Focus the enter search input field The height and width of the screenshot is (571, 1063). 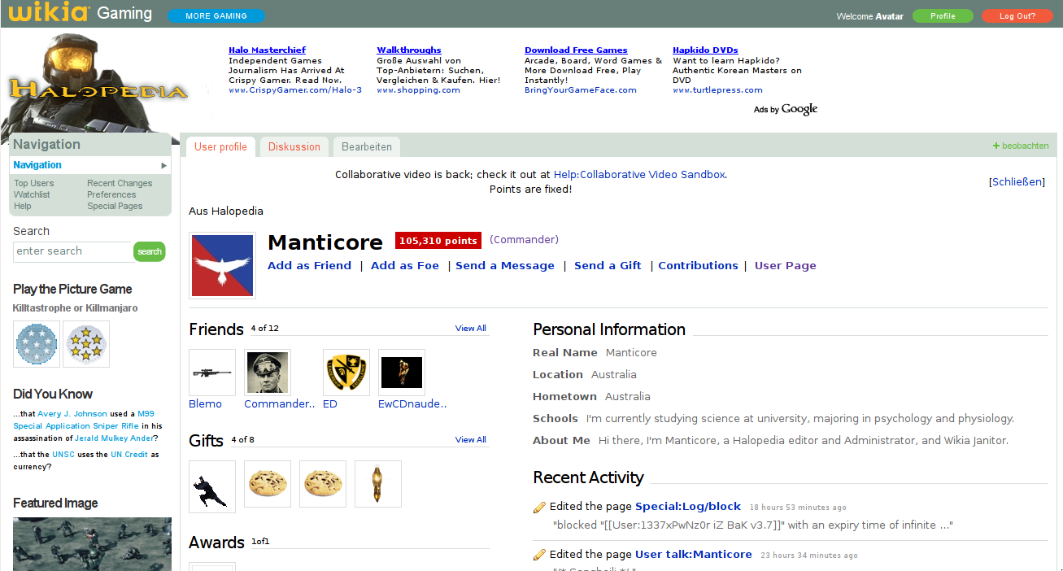(x=73, y=251)
